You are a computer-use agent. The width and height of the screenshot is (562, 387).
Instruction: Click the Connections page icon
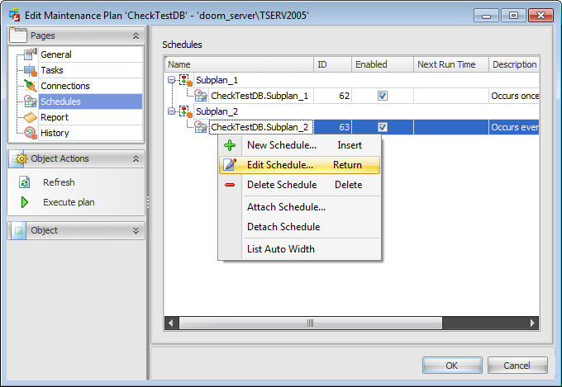(30, 86)
